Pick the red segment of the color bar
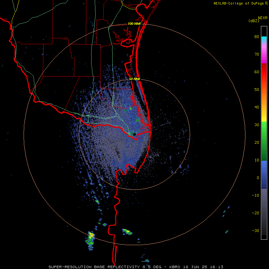Image resolution: width=269 pixels, height=269 pixels. tap(264, 72)
